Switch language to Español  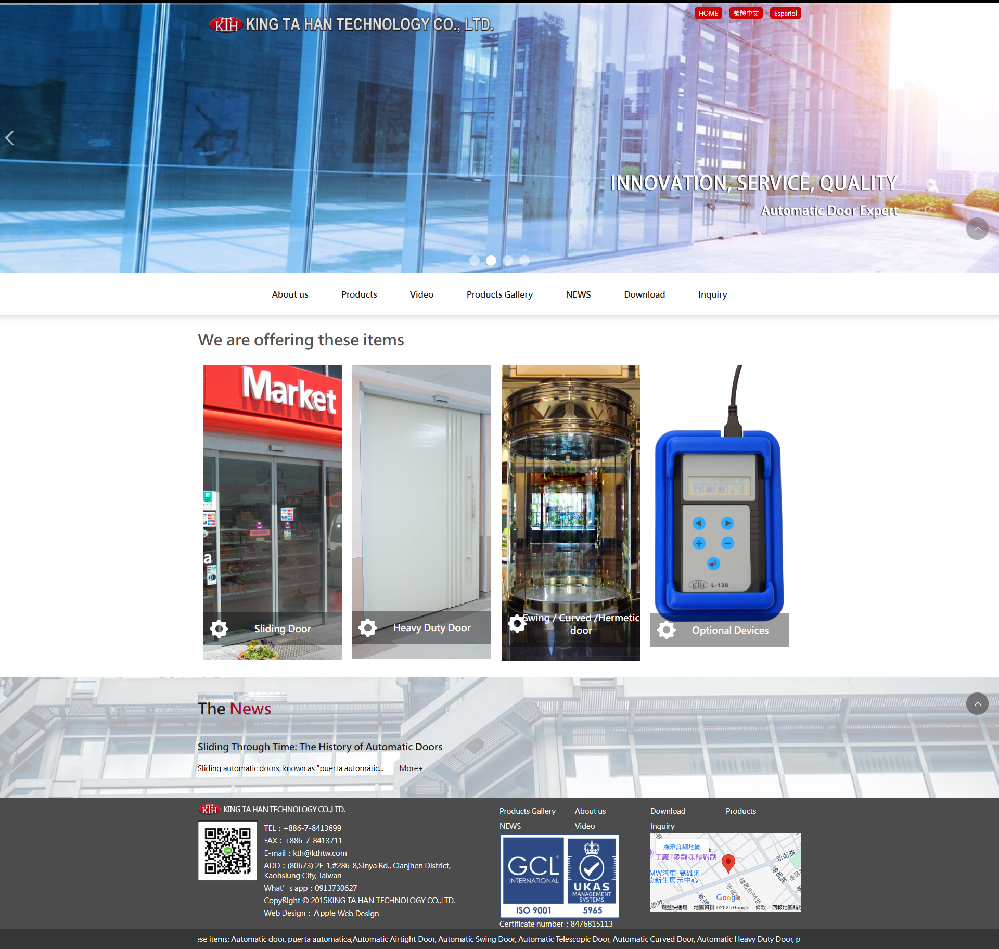(x=785, y=14)
